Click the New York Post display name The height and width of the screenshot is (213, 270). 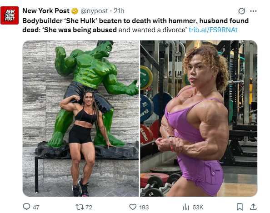(46, 11)
